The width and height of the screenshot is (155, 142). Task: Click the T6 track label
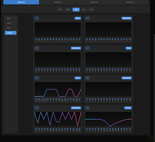point(87,78)
